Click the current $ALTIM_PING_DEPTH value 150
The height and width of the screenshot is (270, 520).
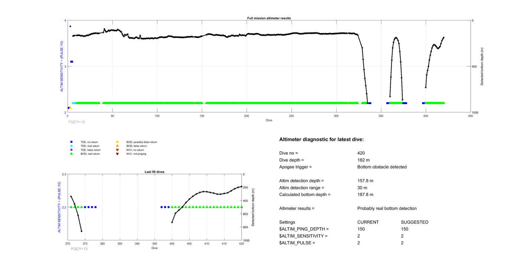tap(361, 229)
